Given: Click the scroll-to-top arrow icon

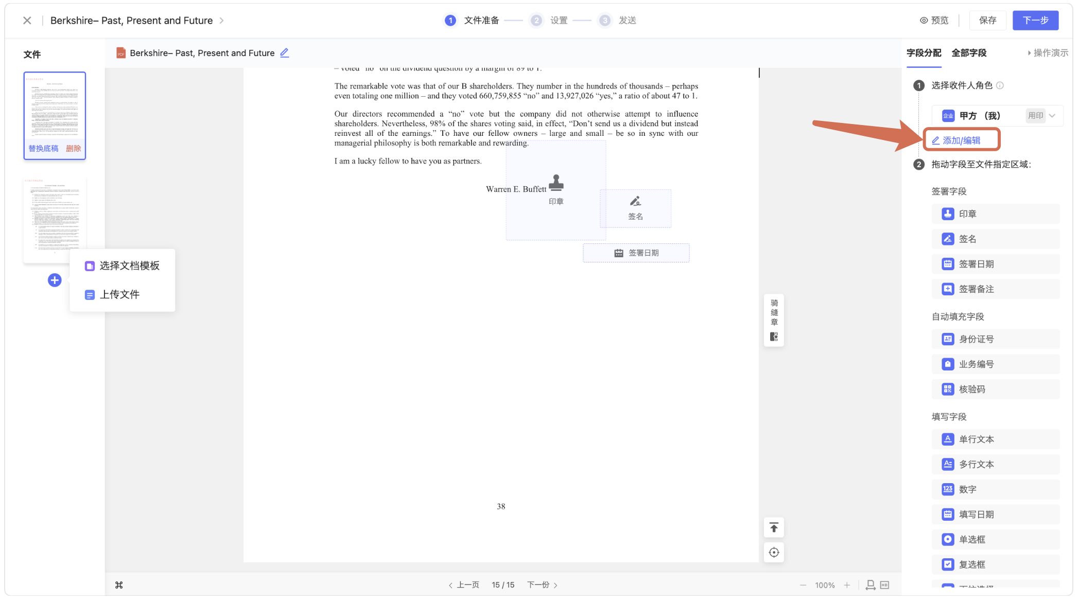Looking at the screenshot, I should [774, 528].
